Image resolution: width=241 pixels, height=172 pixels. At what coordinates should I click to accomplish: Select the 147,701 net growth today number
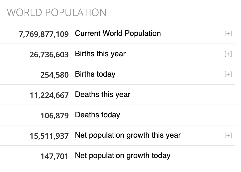pyautogui.click(x=54, y=156)
